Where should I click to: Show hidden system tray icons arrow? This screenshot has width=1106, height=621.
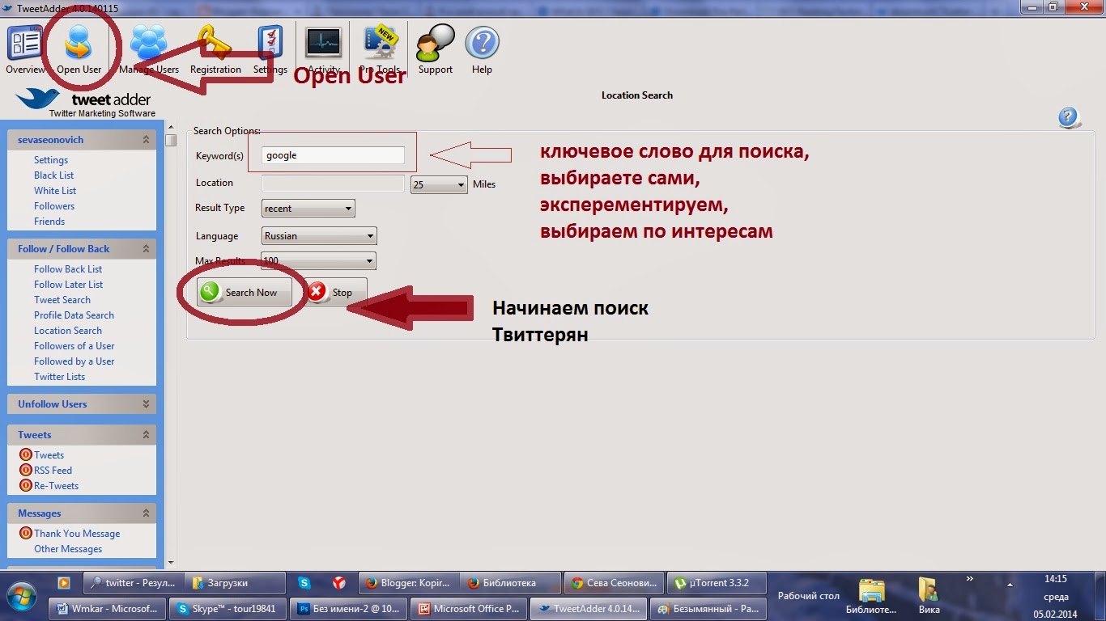(1009, 584)
